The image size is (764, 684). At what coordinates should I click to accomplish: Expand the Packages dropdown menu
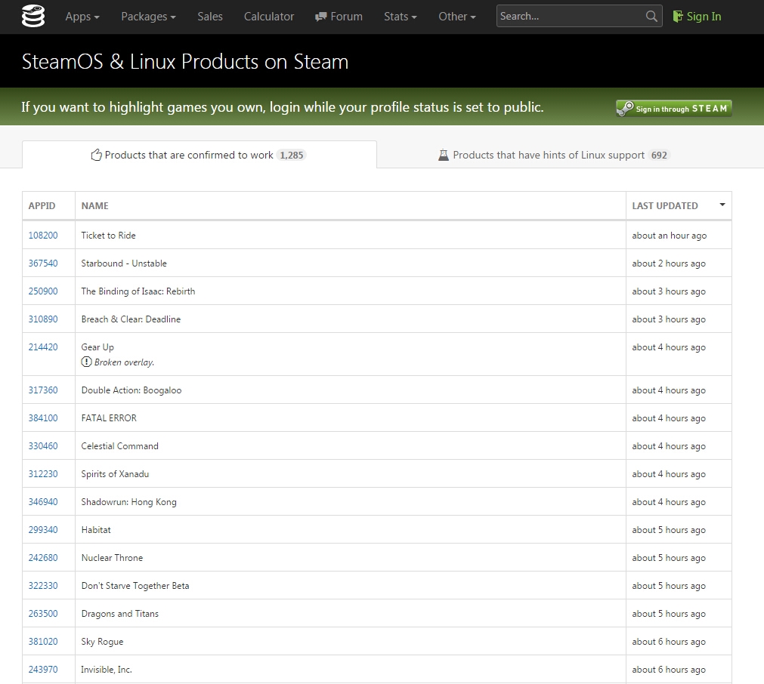(148, 17)
